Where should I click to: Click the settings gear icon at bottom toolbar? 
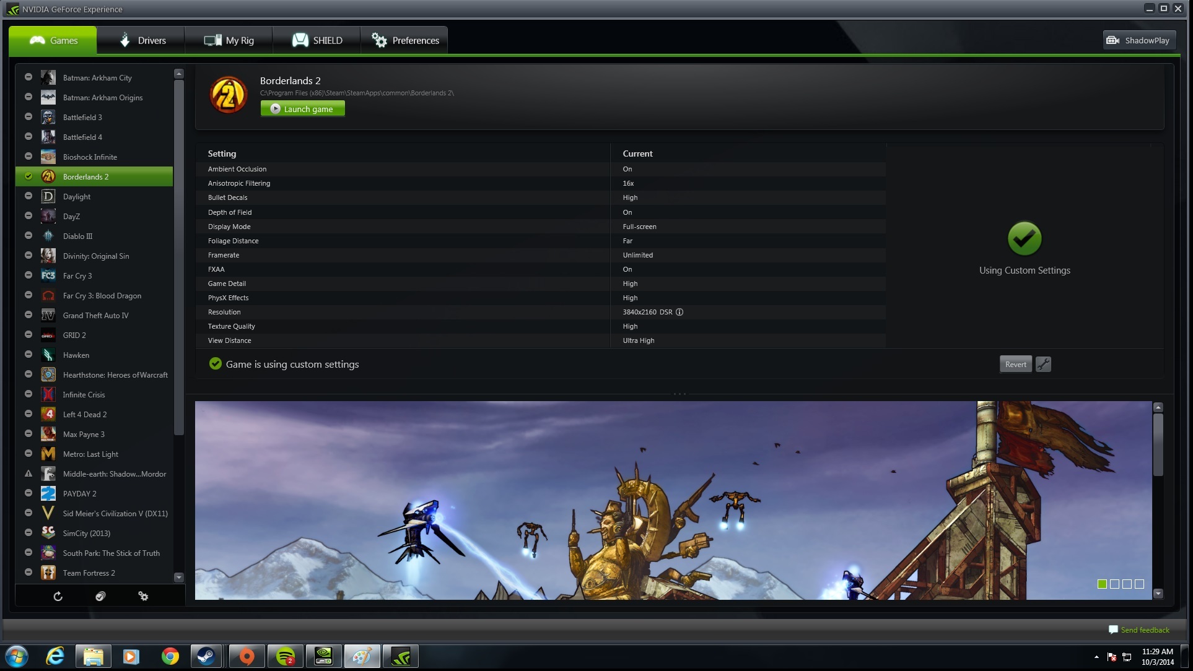tap(142, 595)
